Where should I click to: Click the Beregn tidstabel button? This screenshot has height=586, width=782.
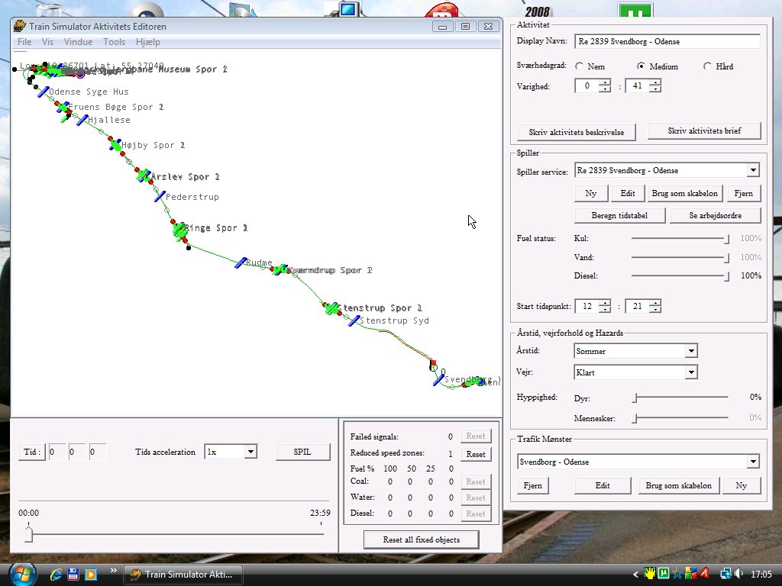(619, 215)
